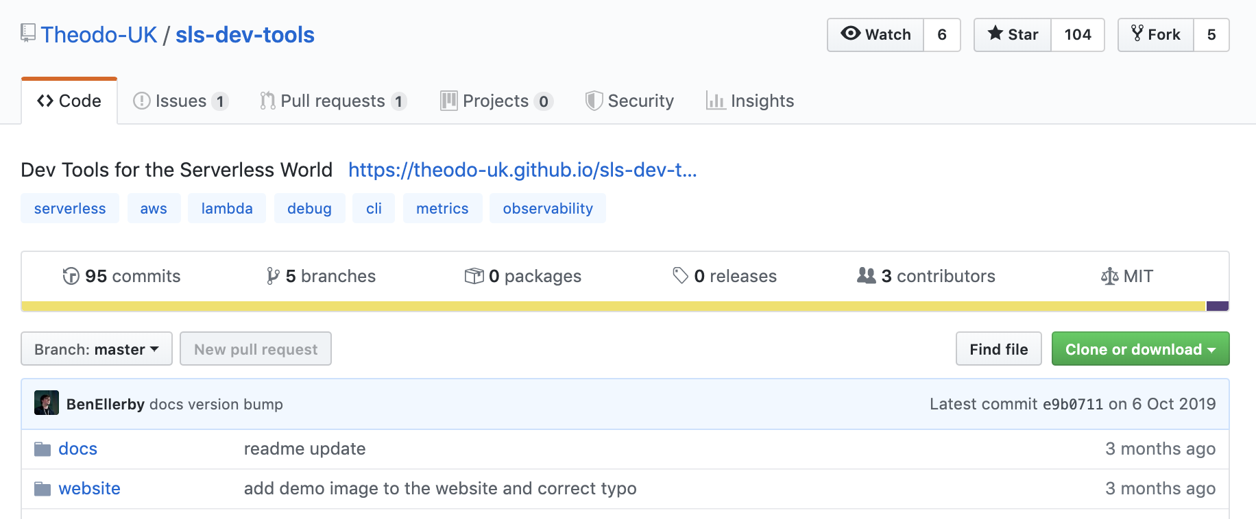Select the lambda topic tag
The height and width of the screenshot is (519, 1256).
(x=227, y=208)
